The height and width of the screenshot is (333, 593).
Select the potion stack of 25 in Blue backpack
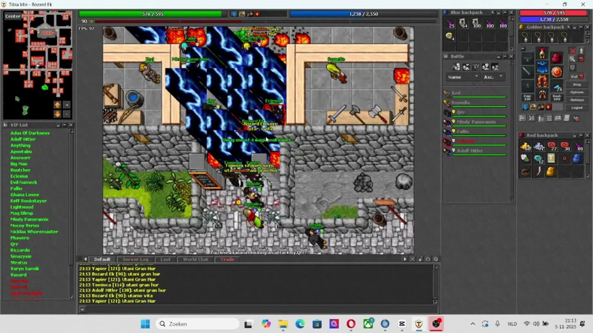click(449, 23)
